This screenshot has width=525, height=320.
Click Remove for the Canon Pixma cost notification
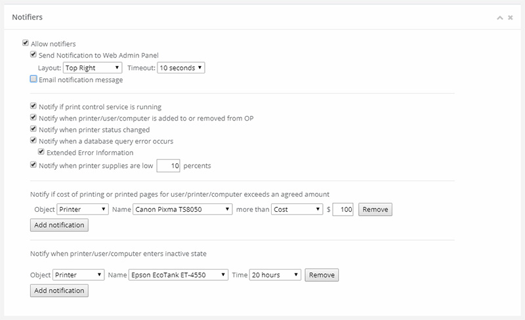tap(375, 210)
